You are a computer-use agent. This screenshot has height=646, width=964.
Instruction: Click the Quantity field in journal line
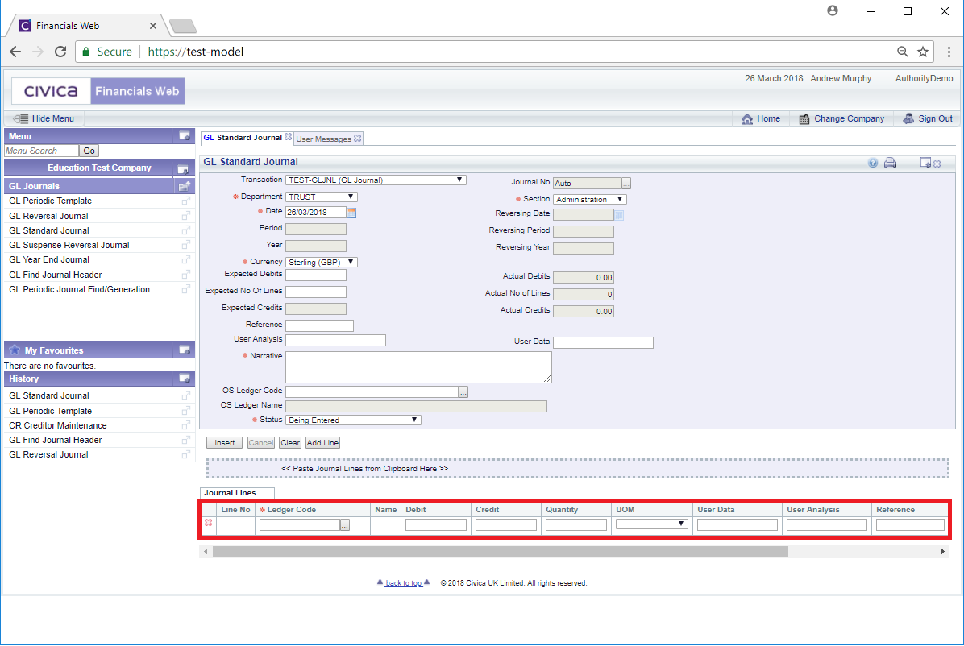pyautogui.click(x=576, y=525)
